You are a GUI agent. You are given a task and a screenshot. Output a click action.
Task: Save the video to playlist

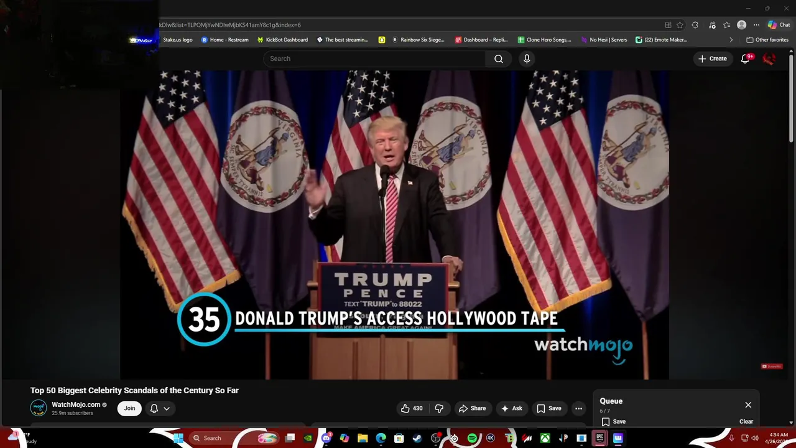click(x=549, y=408)
